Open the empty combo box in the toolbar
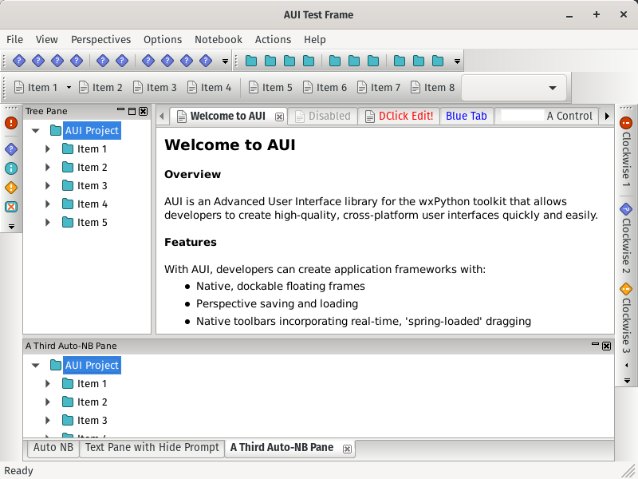Image resolution: width=638 pixels, height=479 pixels. (514, 88)
